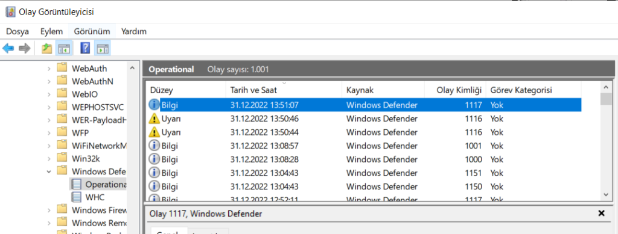This screenshot has width=618, height=234.
Task: Open the Dosya menu
Action: (18, 31)
